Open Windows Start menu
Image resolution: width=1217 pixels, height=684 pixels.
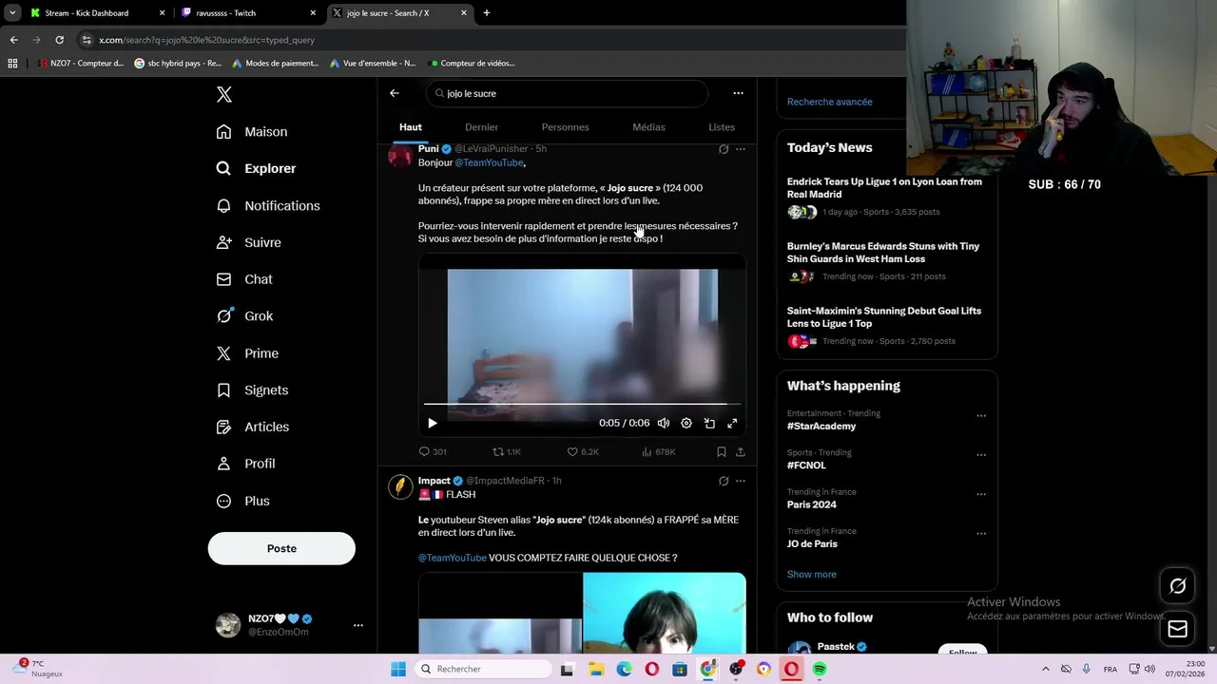pos(397,669)
